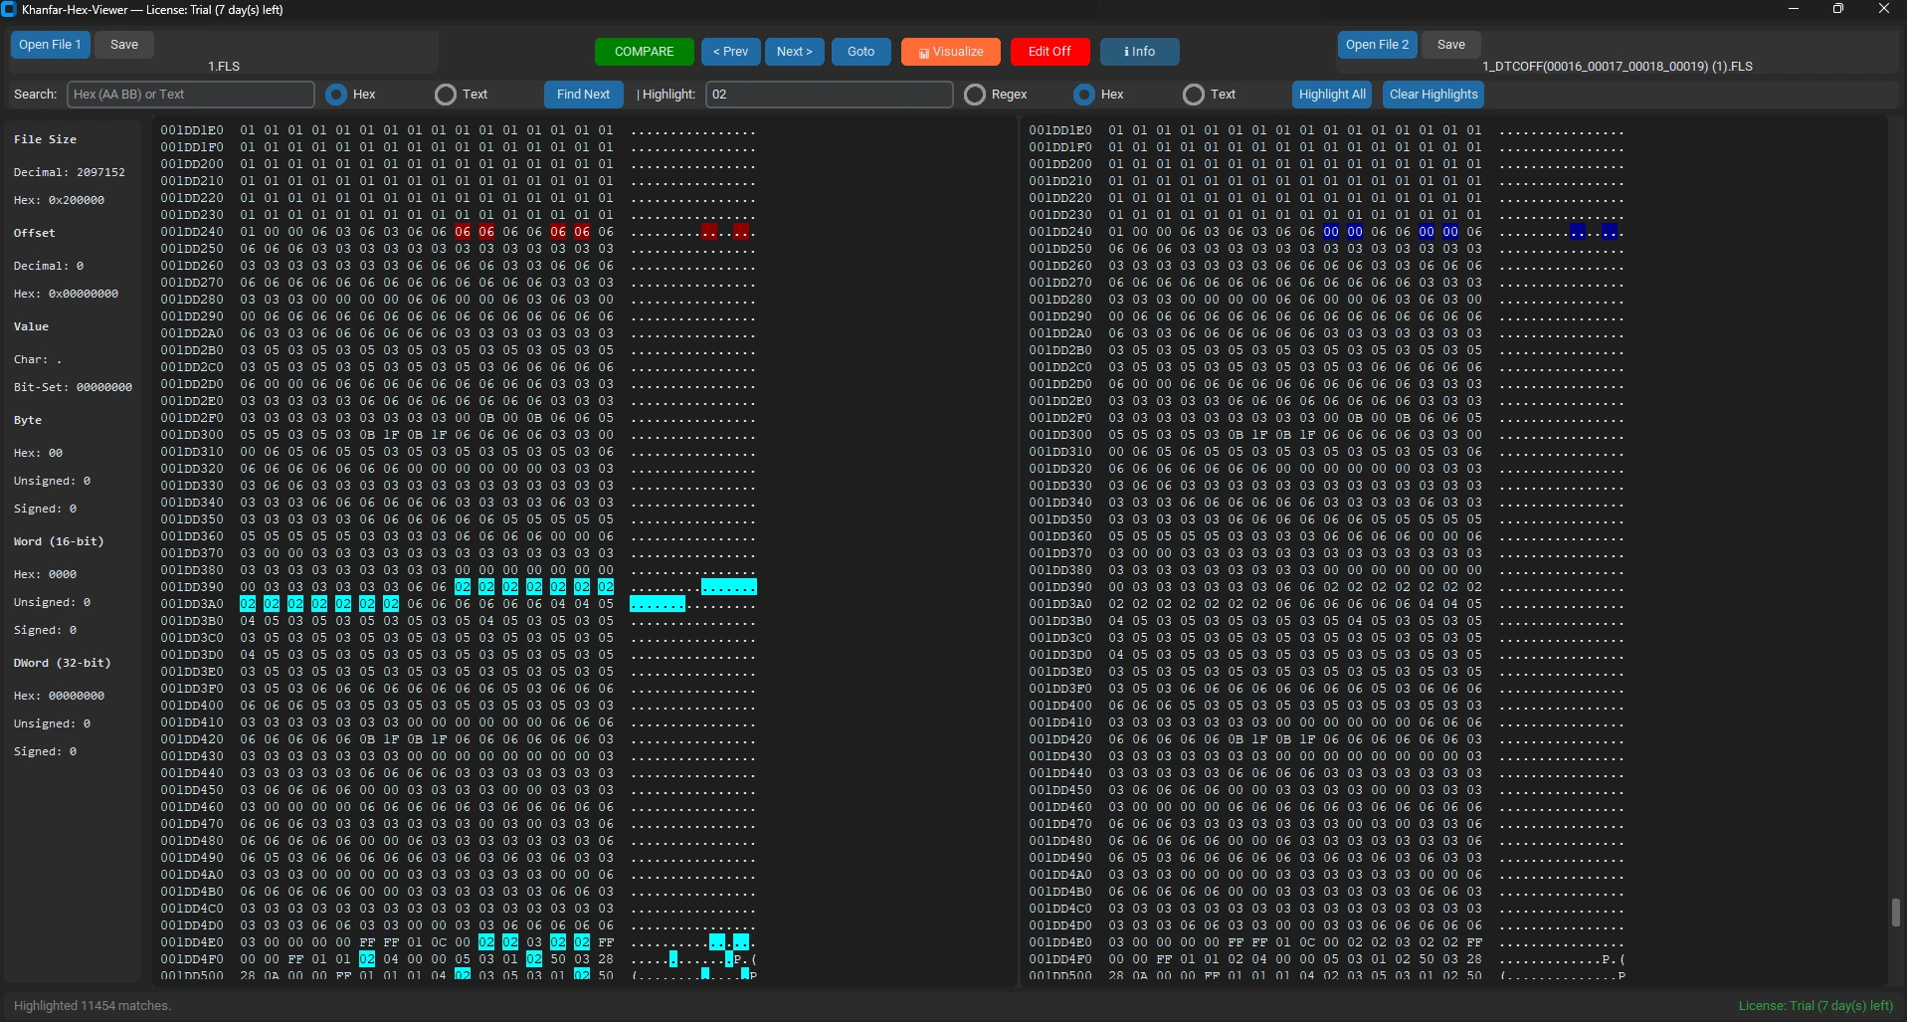Enable Regex highlighting mode
The image size is (1907, 1022).
[x=975, y=95]
